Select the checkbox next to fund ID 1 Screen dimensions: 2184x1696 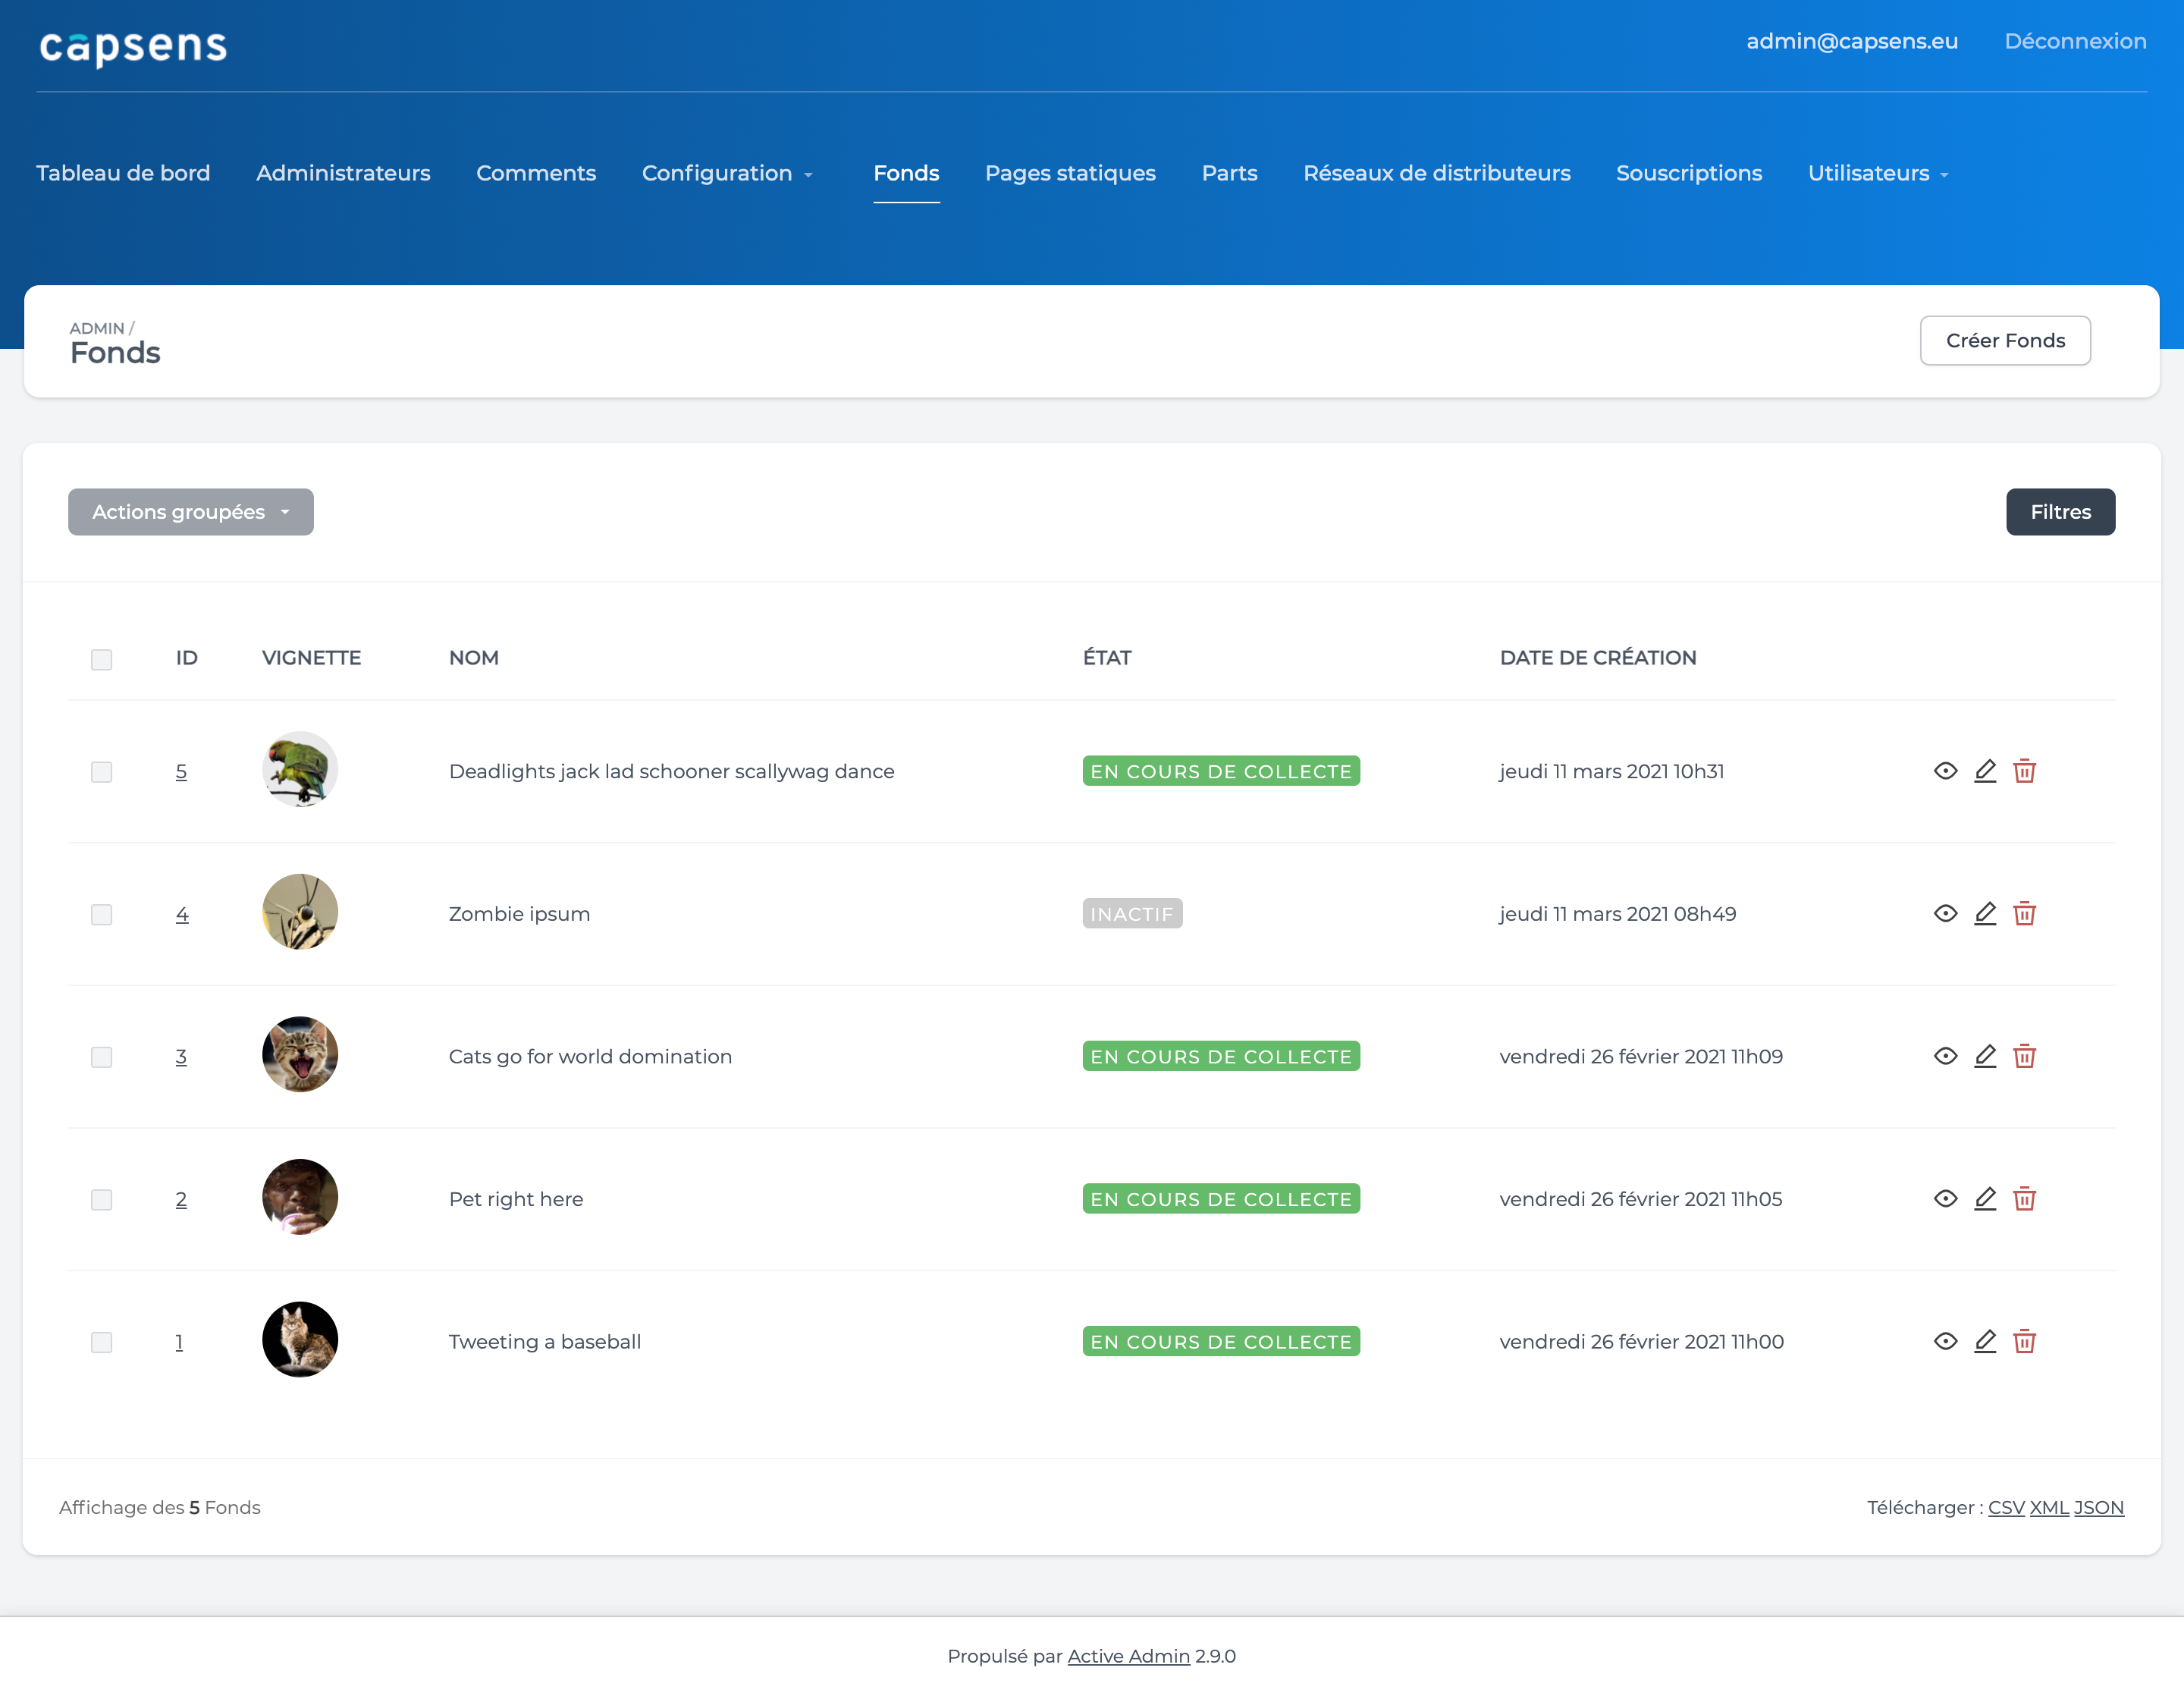click(x=101, y=1342)
